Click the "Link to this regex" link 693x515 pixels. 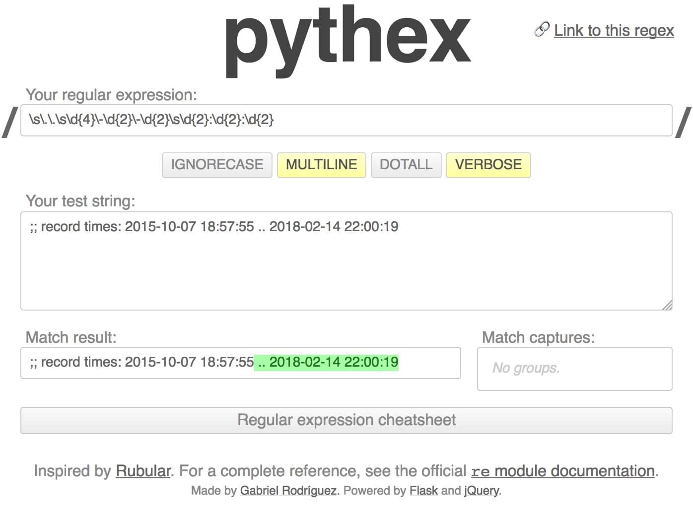[615, 30]
